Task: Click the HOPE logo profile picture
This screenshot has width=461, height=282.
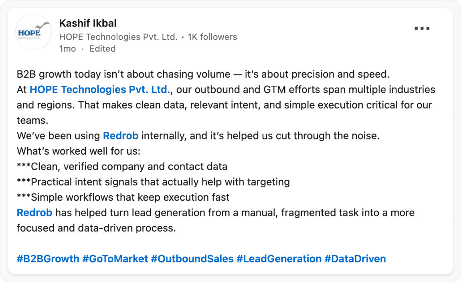Action: pos(34,32)
